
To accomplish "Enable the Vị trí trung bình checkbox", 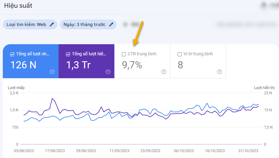I will pyautogui.click(x=179, y=54).
